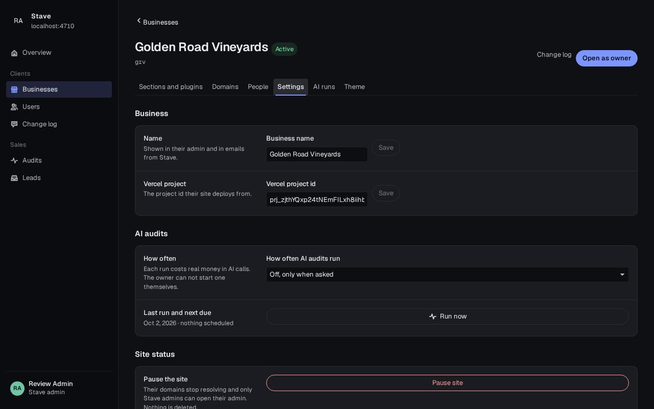The height and width of the screenshot is (409, 654).
Task: Open the AI runs tab
Action: point(324,87)
